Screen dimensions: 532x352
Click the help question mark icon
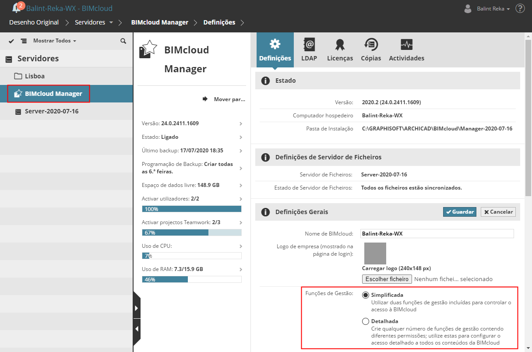[520, 8]
